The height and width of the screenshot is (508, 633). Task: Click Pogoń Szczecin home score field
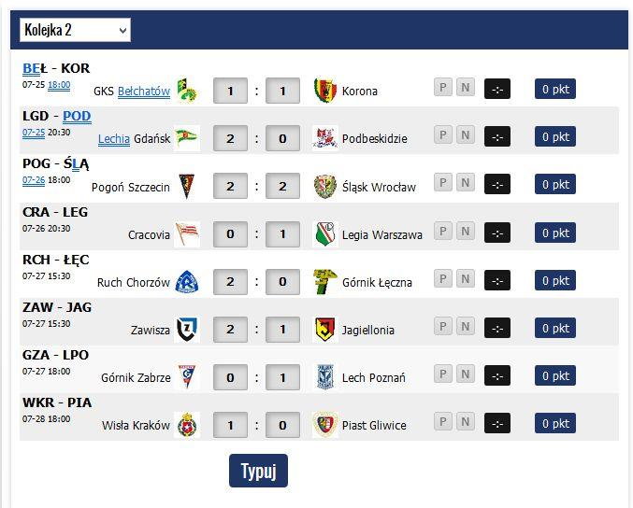click(230, 186)
